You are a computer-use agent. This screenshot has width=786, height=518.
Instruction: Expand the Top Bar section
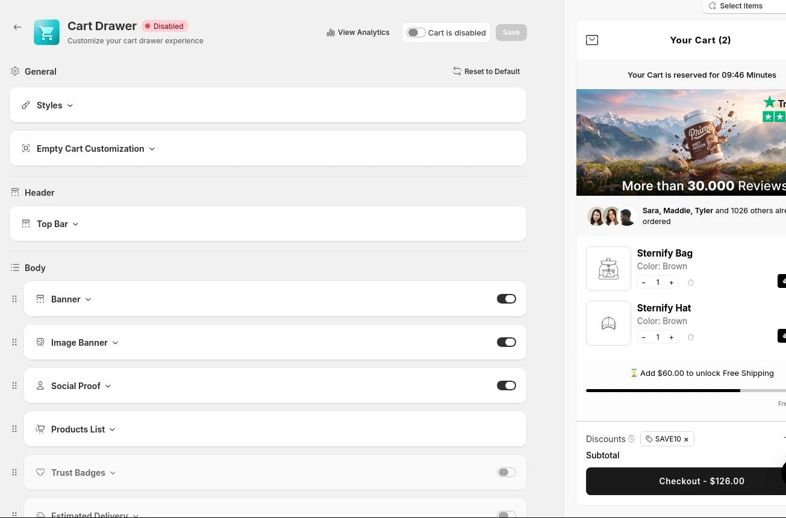tap(58, 224)
